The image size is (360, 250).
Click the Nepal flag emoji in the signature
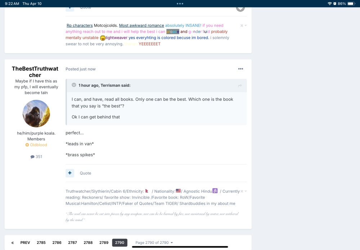coord(147,191)
